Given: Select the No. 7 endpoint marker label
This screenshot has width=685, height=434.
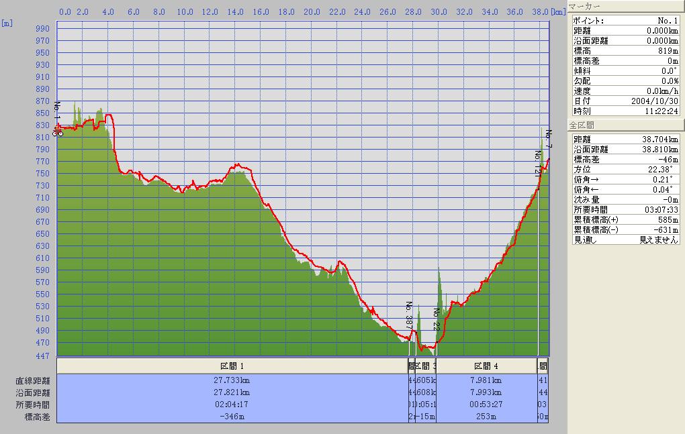Looking at the screenshot, I should coord(549,139).
